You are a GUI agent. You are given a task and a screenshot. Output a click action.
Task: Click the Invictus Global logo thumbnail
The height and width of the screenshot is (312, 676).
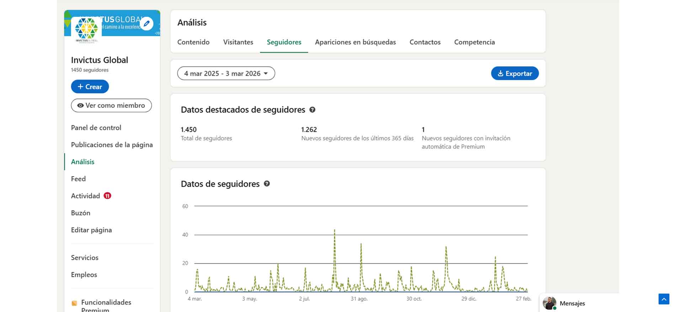[x=86, y=30]
